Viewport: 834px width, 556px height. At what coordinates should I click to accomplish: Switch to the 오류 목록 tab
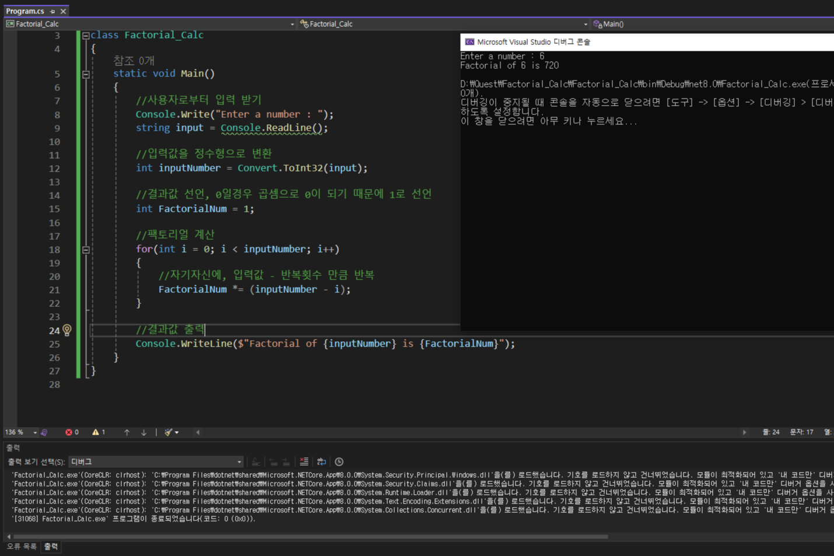22,547
